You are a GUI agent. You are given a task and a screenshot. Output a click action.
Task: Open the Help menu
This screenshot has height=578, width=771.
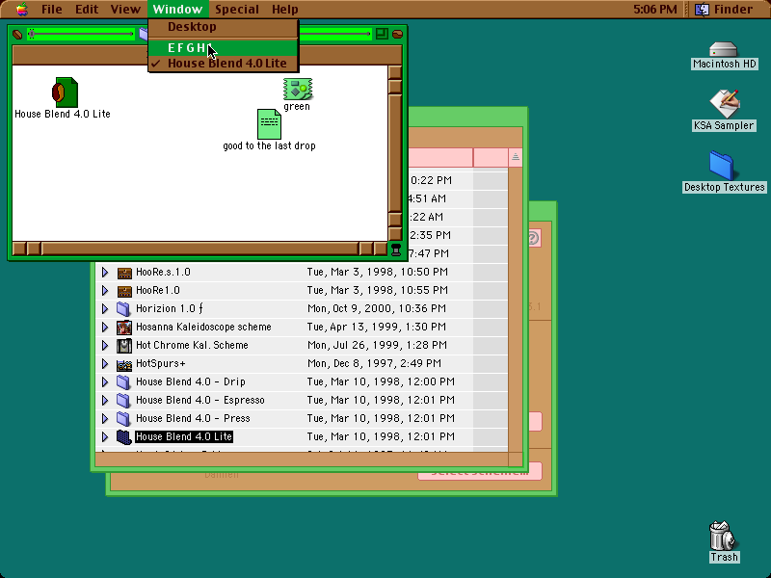point(285,9)
